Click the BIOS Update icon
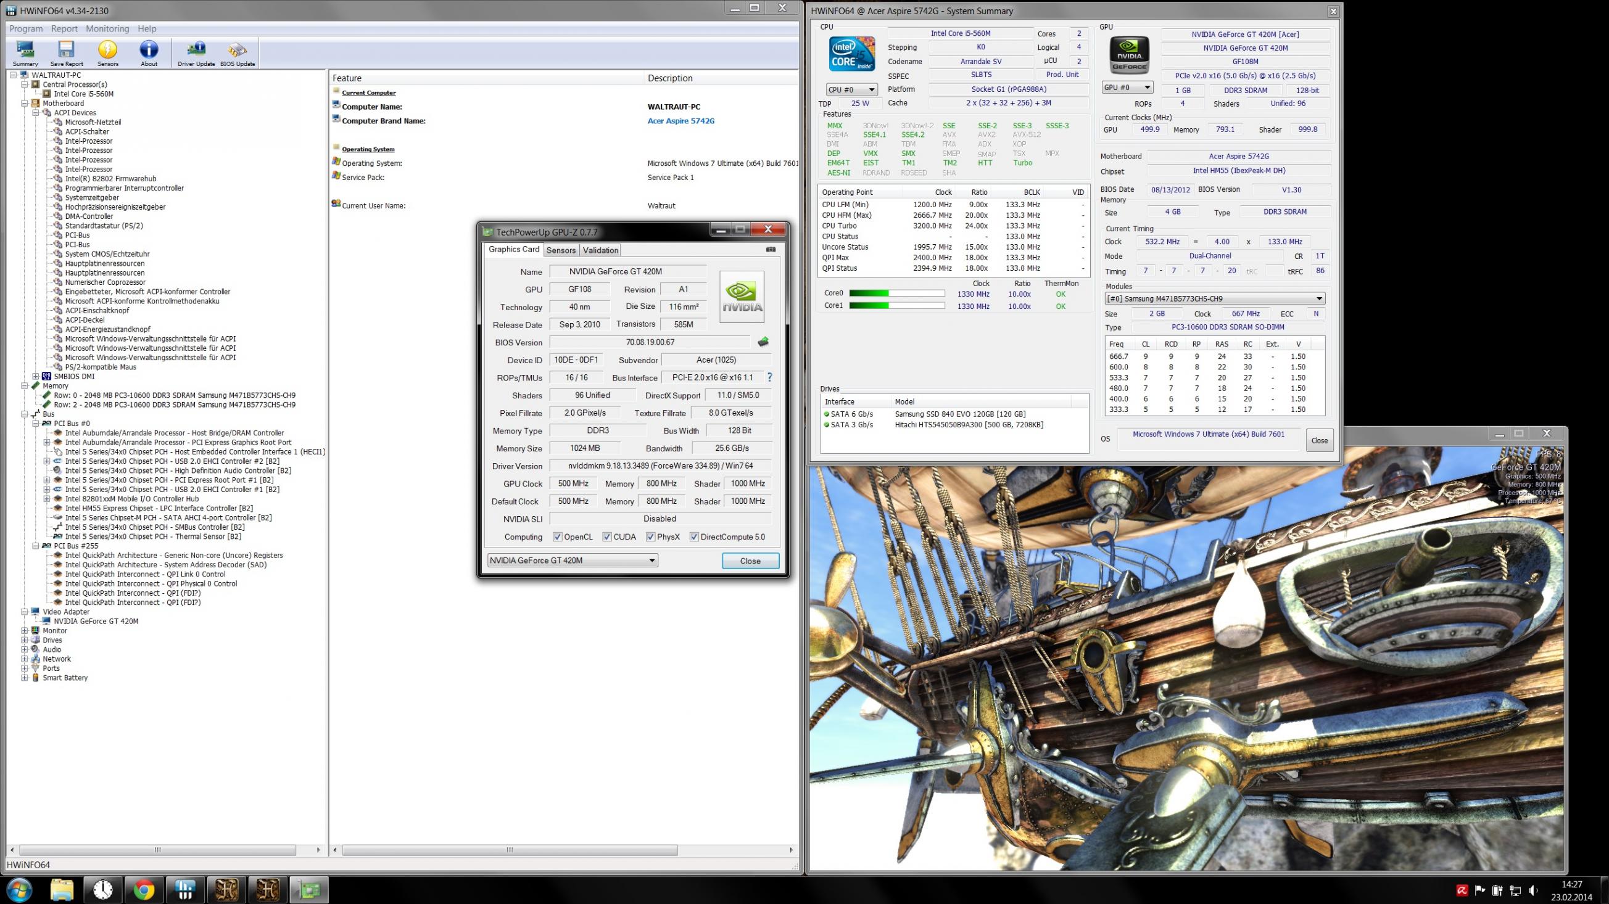The height and width of the screenshot is (904, 1609). (238, 52)
